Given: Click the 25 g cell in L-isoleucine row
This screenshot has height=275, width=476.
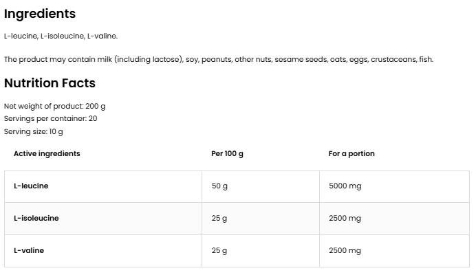Looking at the screenshot, I should [219, 219].
